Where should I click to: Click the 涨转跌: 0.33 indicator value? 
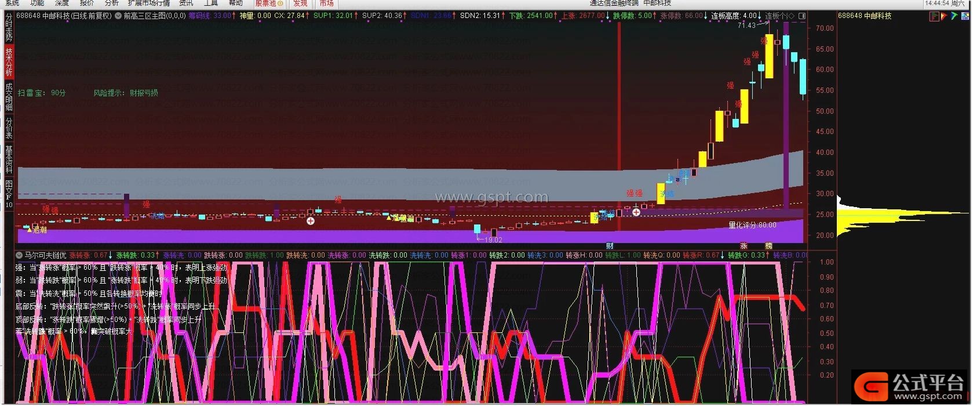136,255
